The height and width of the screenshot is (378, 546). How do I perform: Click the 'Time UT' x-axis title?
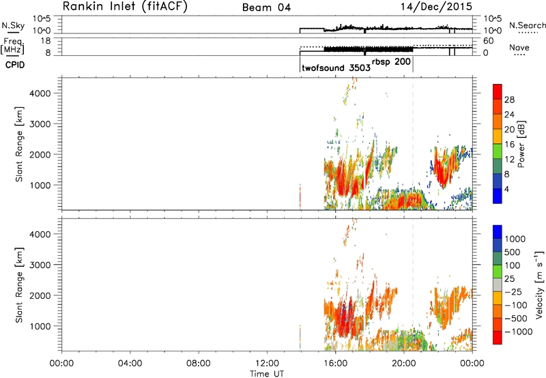267,374
